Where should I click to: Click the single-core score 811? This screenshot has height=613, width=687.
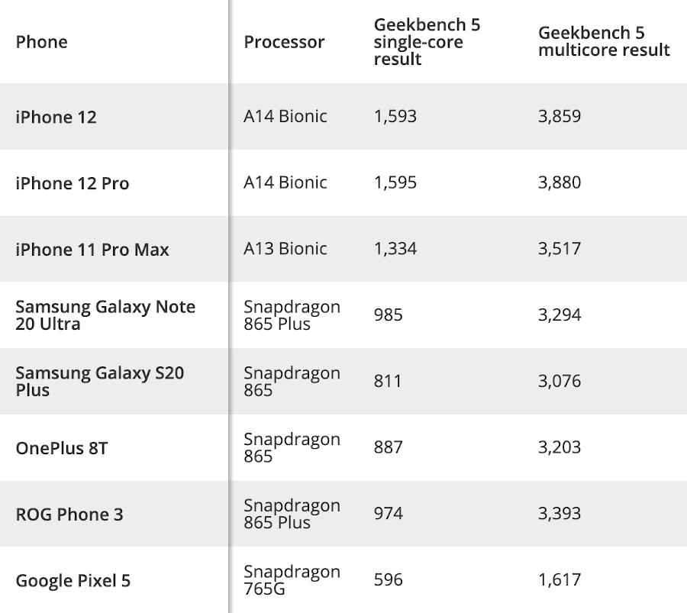(387, 381)
